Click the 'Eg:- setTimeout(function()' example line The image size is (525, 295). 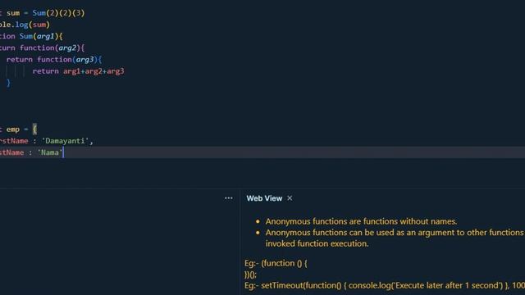[x=385, y=285]
